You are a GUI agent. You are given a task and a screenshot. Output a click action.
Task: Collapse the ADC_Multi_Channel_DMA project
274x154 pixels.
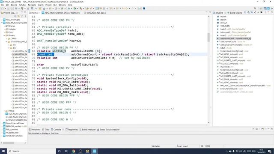coord(2,23)
